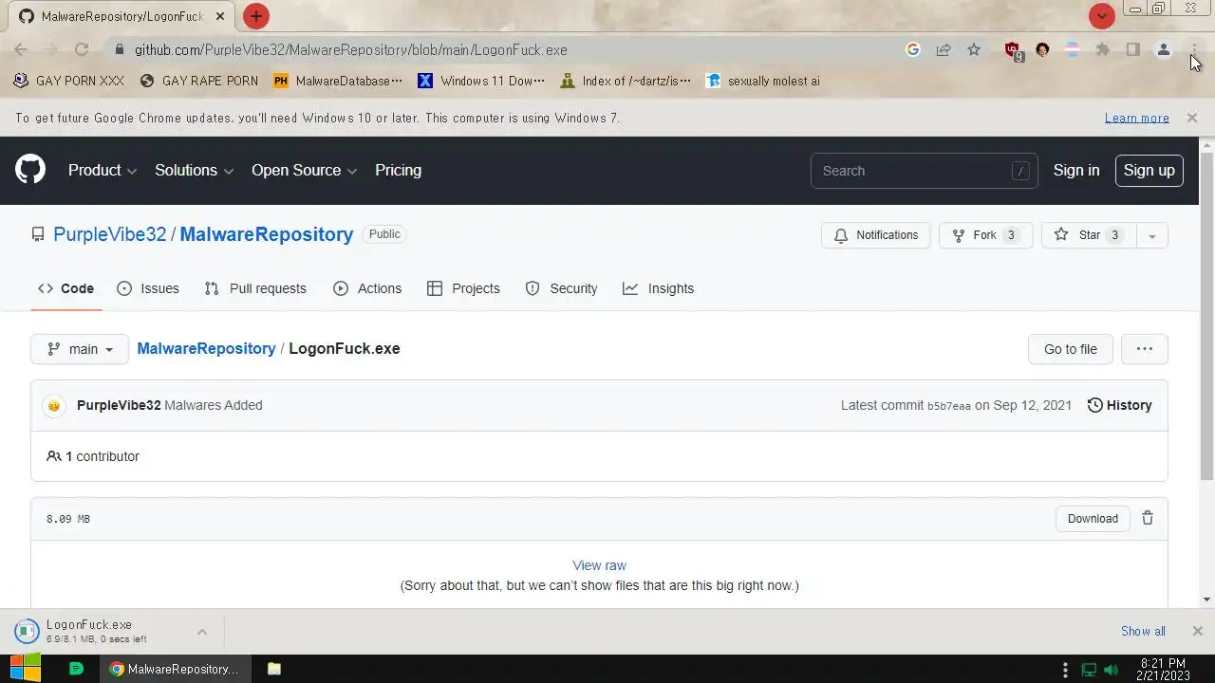Click the round face extension icon

point(1042,50)
